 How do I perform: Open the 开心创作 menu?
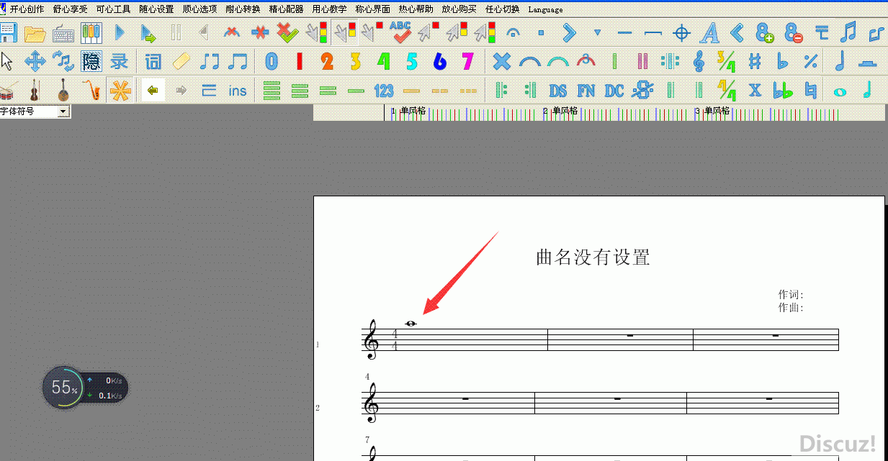tap(27, 9)
